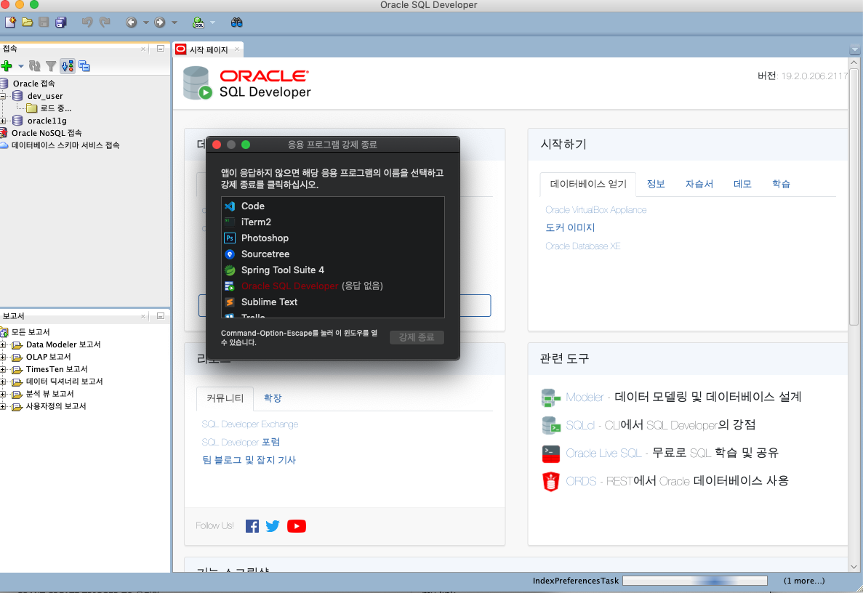
Task: Switch to the 학습 tab
Action: [781, 184]
